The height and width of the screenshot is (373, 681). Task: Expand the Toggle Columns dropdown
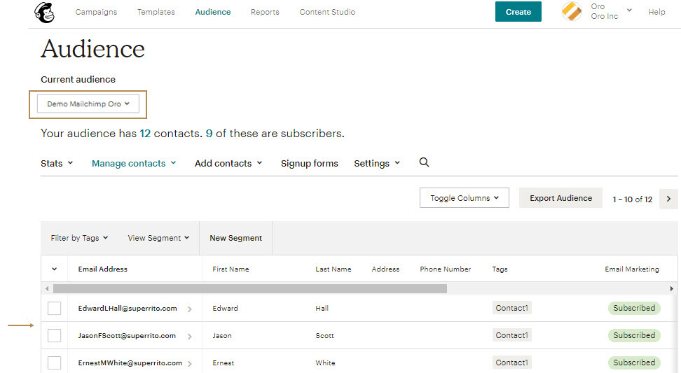click(464, 198)
